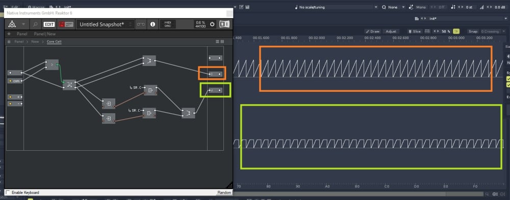The image size is (510, 200).
Task: Navigate to New in the breadcrumb
Action: 35,42
